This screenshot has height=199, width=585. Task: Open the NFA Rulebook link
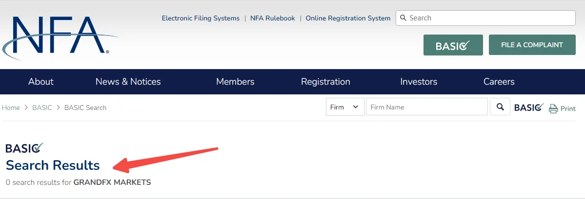tap(272, 18)
